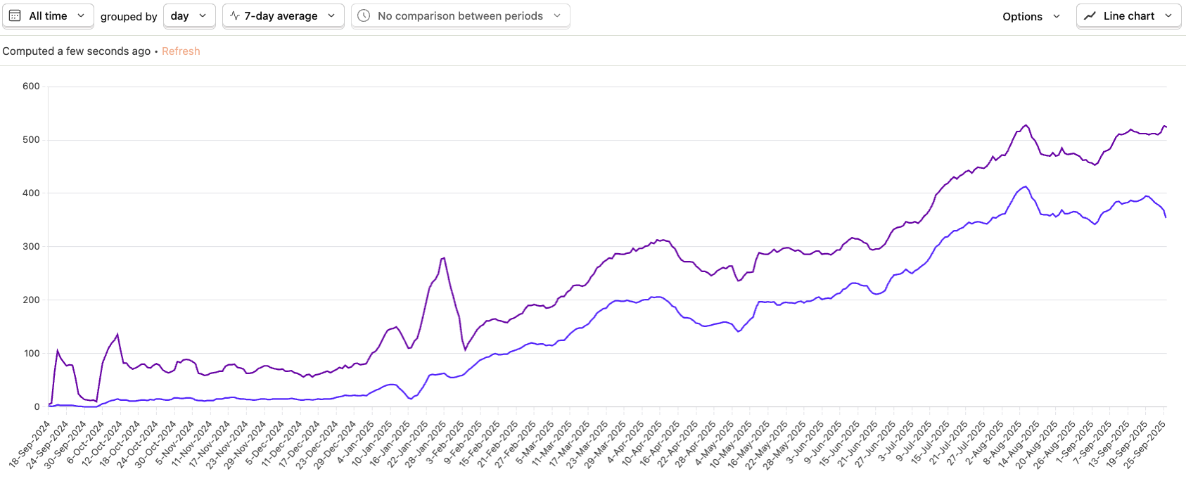Click the chevron arrow beside Options
Image resolution: width=1186 pixels, height=481 pixels.
click(1057, 16)
